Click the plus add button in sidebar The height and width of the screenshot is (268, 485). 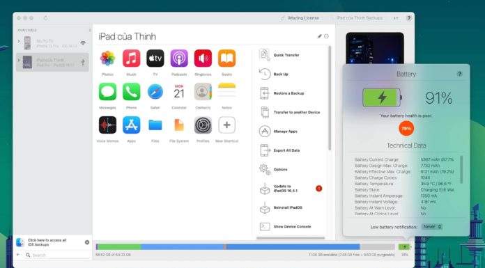tap(17, 255)
